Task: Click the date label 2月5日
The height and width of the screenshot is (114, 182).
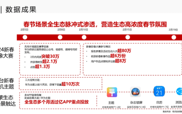Action: [x=24, y=29]
